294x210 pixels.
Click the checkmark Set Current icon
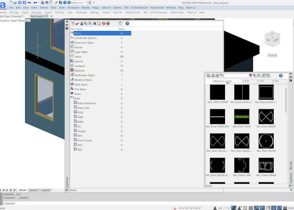tap(77, 24)
